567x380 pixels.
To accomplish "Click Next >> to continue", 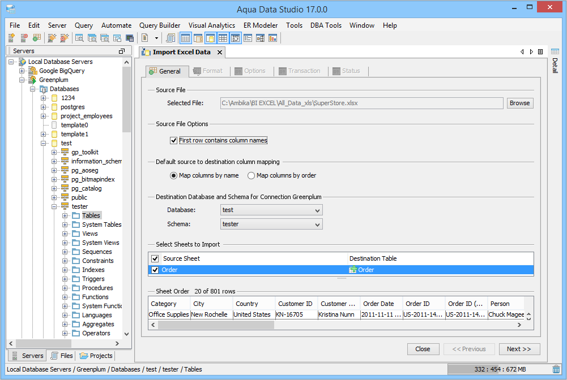I will [519, 349].
